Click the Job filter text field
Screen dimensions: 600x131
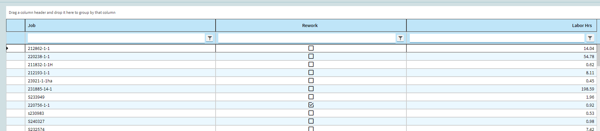(x=116, y=38)
